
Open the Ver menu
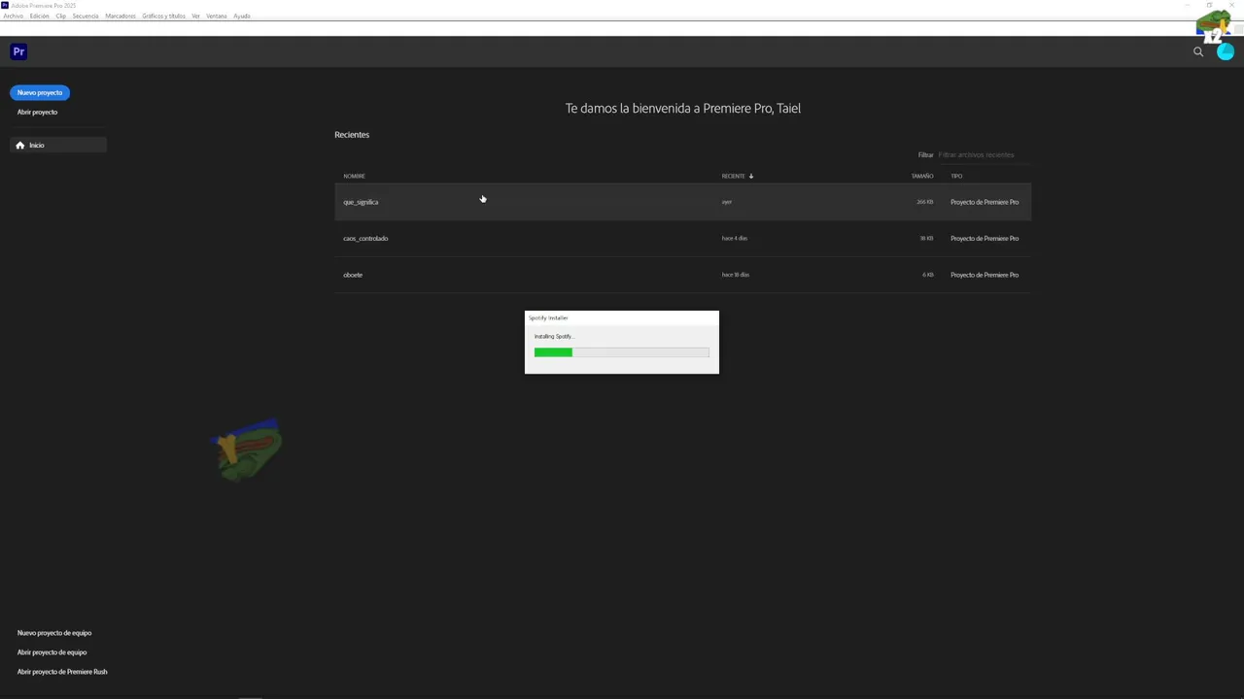195,16
